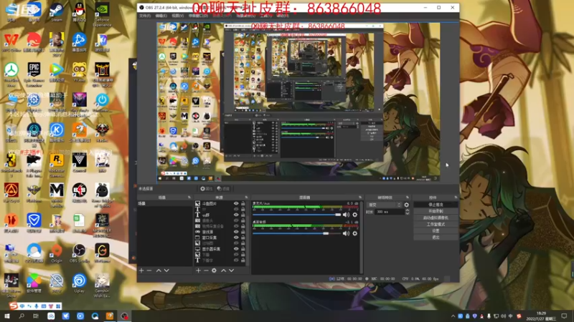The height and width of the screenshot is (322, 574).
Task: Open OBS Studio desktop shortcut
Action: (x=79, y=253)
